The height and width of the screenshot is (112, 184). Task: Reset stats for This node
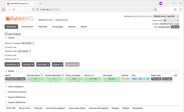click(x=156, y=79)
